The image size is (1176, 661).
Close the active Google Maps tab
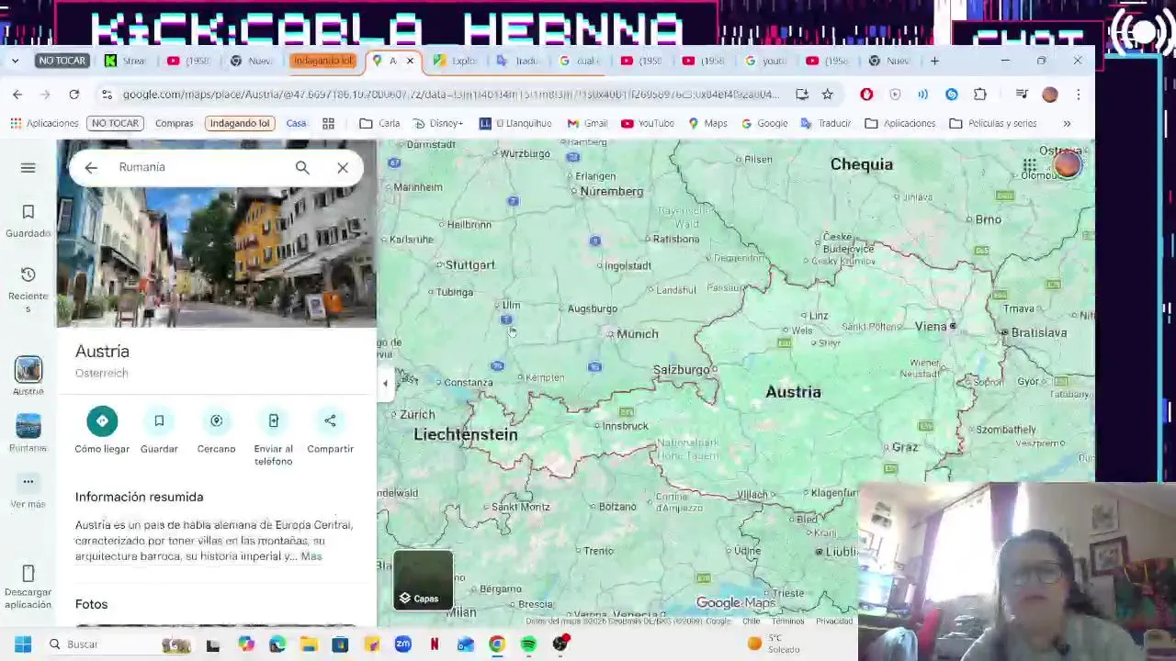tap(410, 61)
